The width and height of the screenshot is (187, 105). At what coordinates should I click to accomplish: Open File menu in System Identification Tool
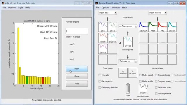click(98, 8)
